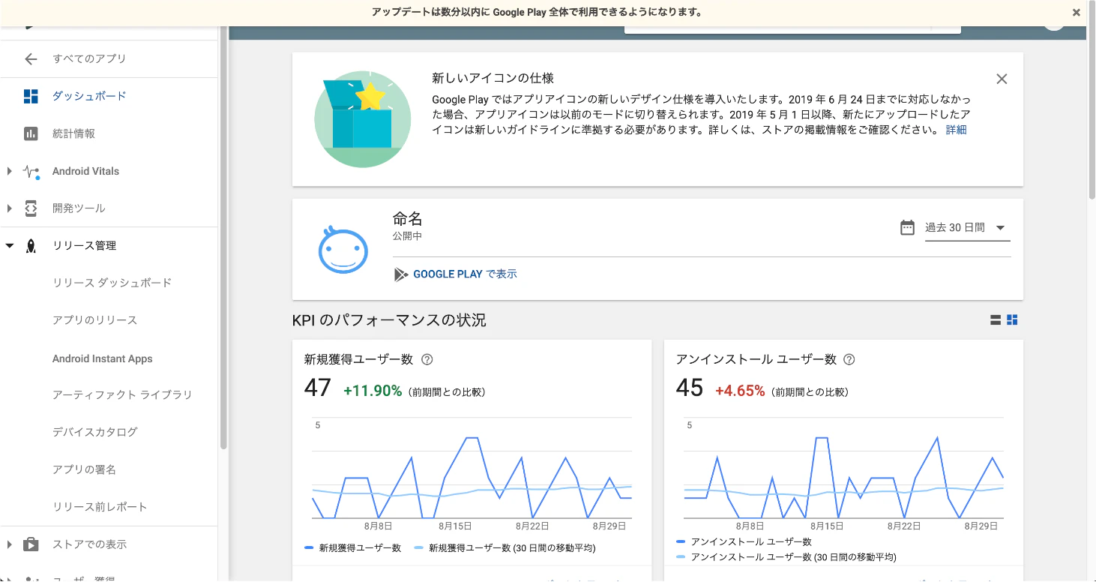The image size is (1096, 582).
Task: Click the 45 uninstall users value
Action: (689, 388)
